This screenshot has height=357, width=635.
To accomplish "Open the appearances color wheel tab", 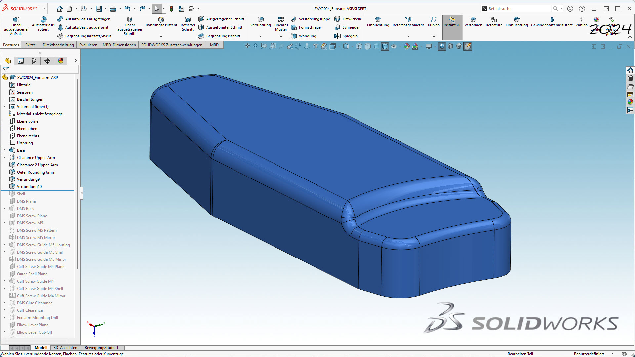I will 61,60.
